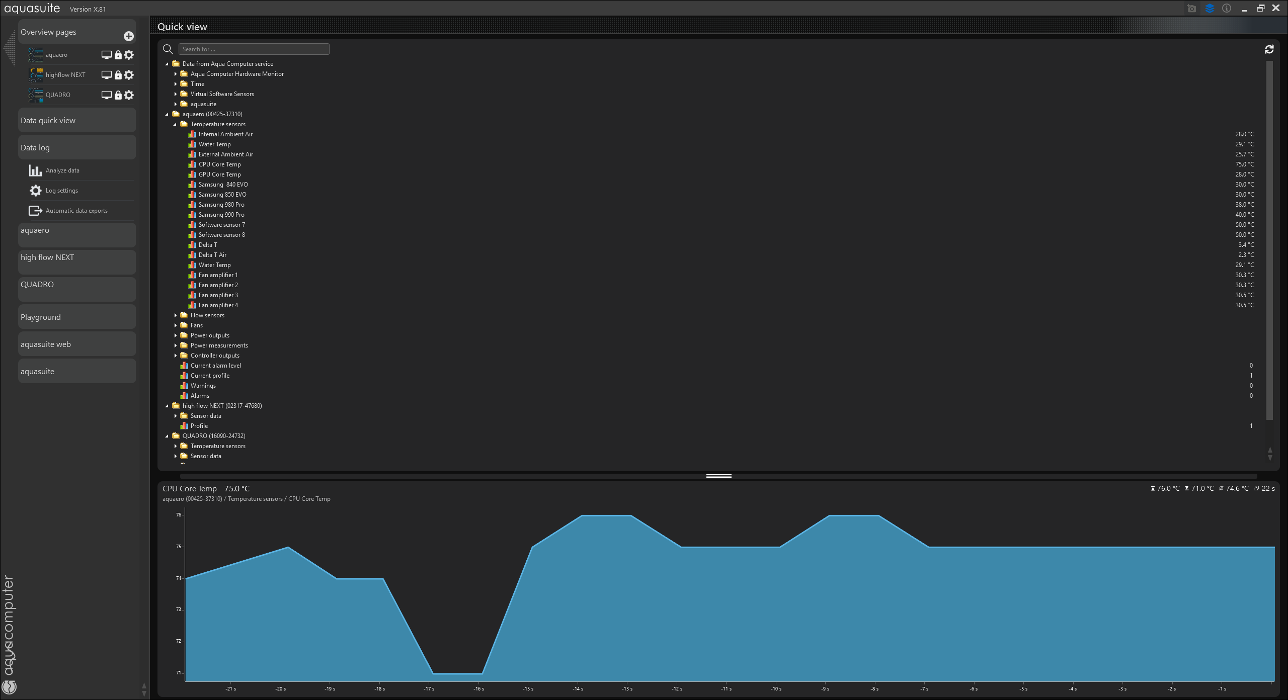This screenshot has height=700, width=1288.
Task: Expand Virtual Software Sensors folder
Action: tap(176, 94)
